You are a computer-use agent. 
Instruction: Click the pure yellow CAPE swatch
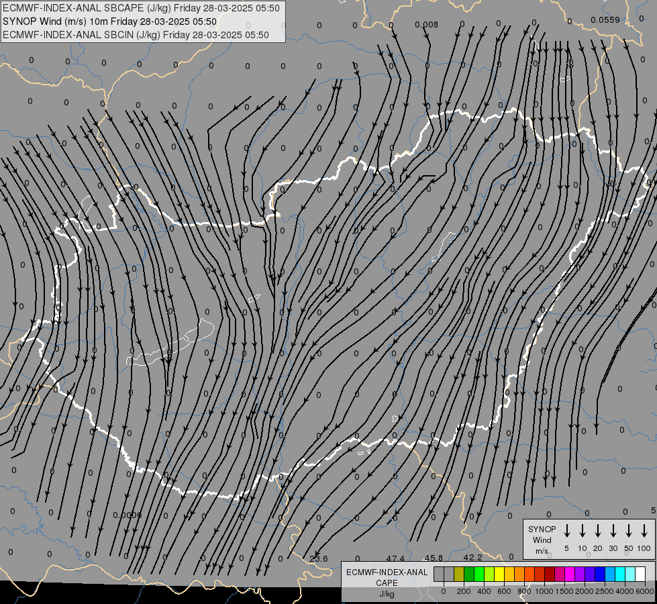pos(499,574)
